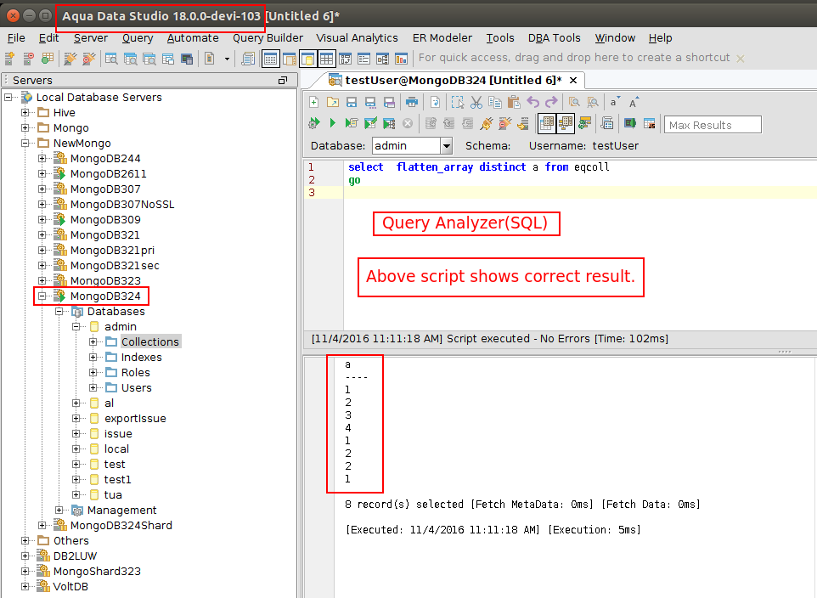
Task: Open the dropdown arrow beside the script document icon
Action: coord(227,59)
